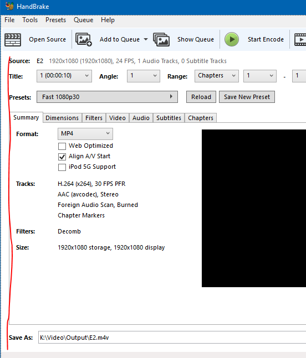Click the Open Source clapperboard icon
The height and width of the screenshot is (358, 306).
pyautogui.click(x=13, y=39)
